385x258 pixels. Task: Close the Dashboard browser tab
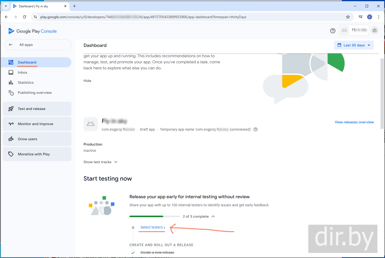65,6
